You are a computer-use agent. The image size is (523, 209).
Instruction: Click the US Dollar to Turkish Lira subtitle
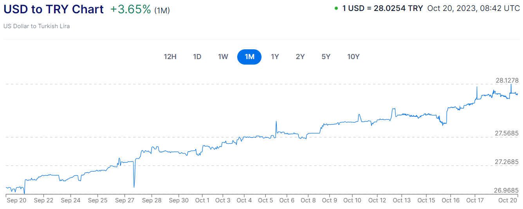point(37,26)
